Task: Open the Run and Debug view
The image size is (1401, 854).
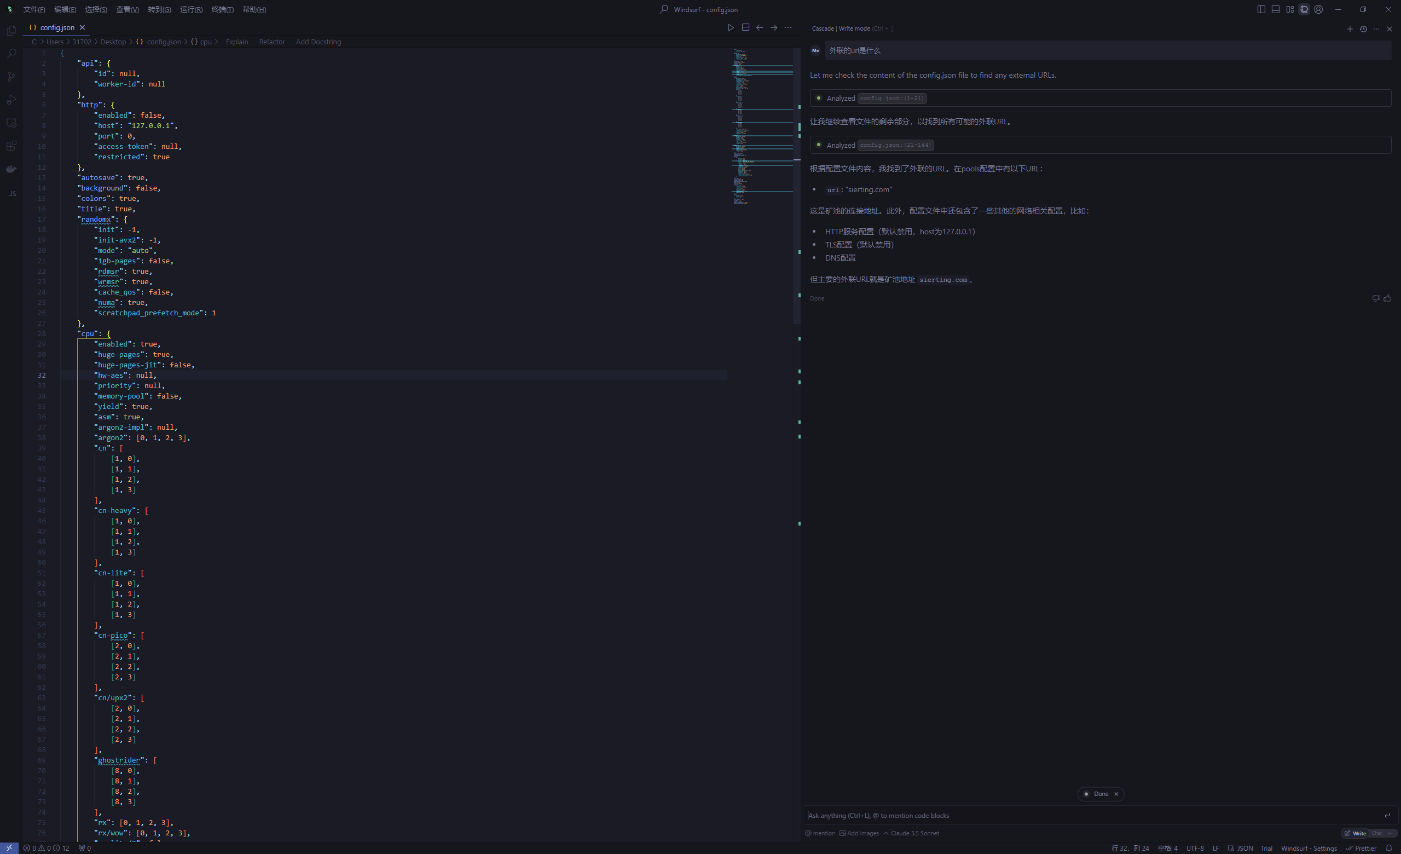Action: 11,100
